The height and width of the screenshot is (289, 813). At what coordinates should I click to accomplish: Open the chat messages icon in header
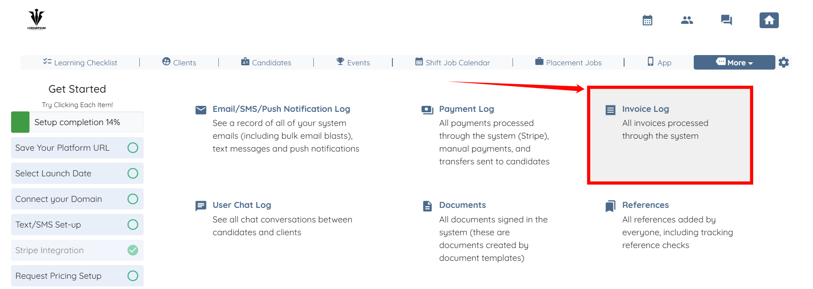pos(726,20)
